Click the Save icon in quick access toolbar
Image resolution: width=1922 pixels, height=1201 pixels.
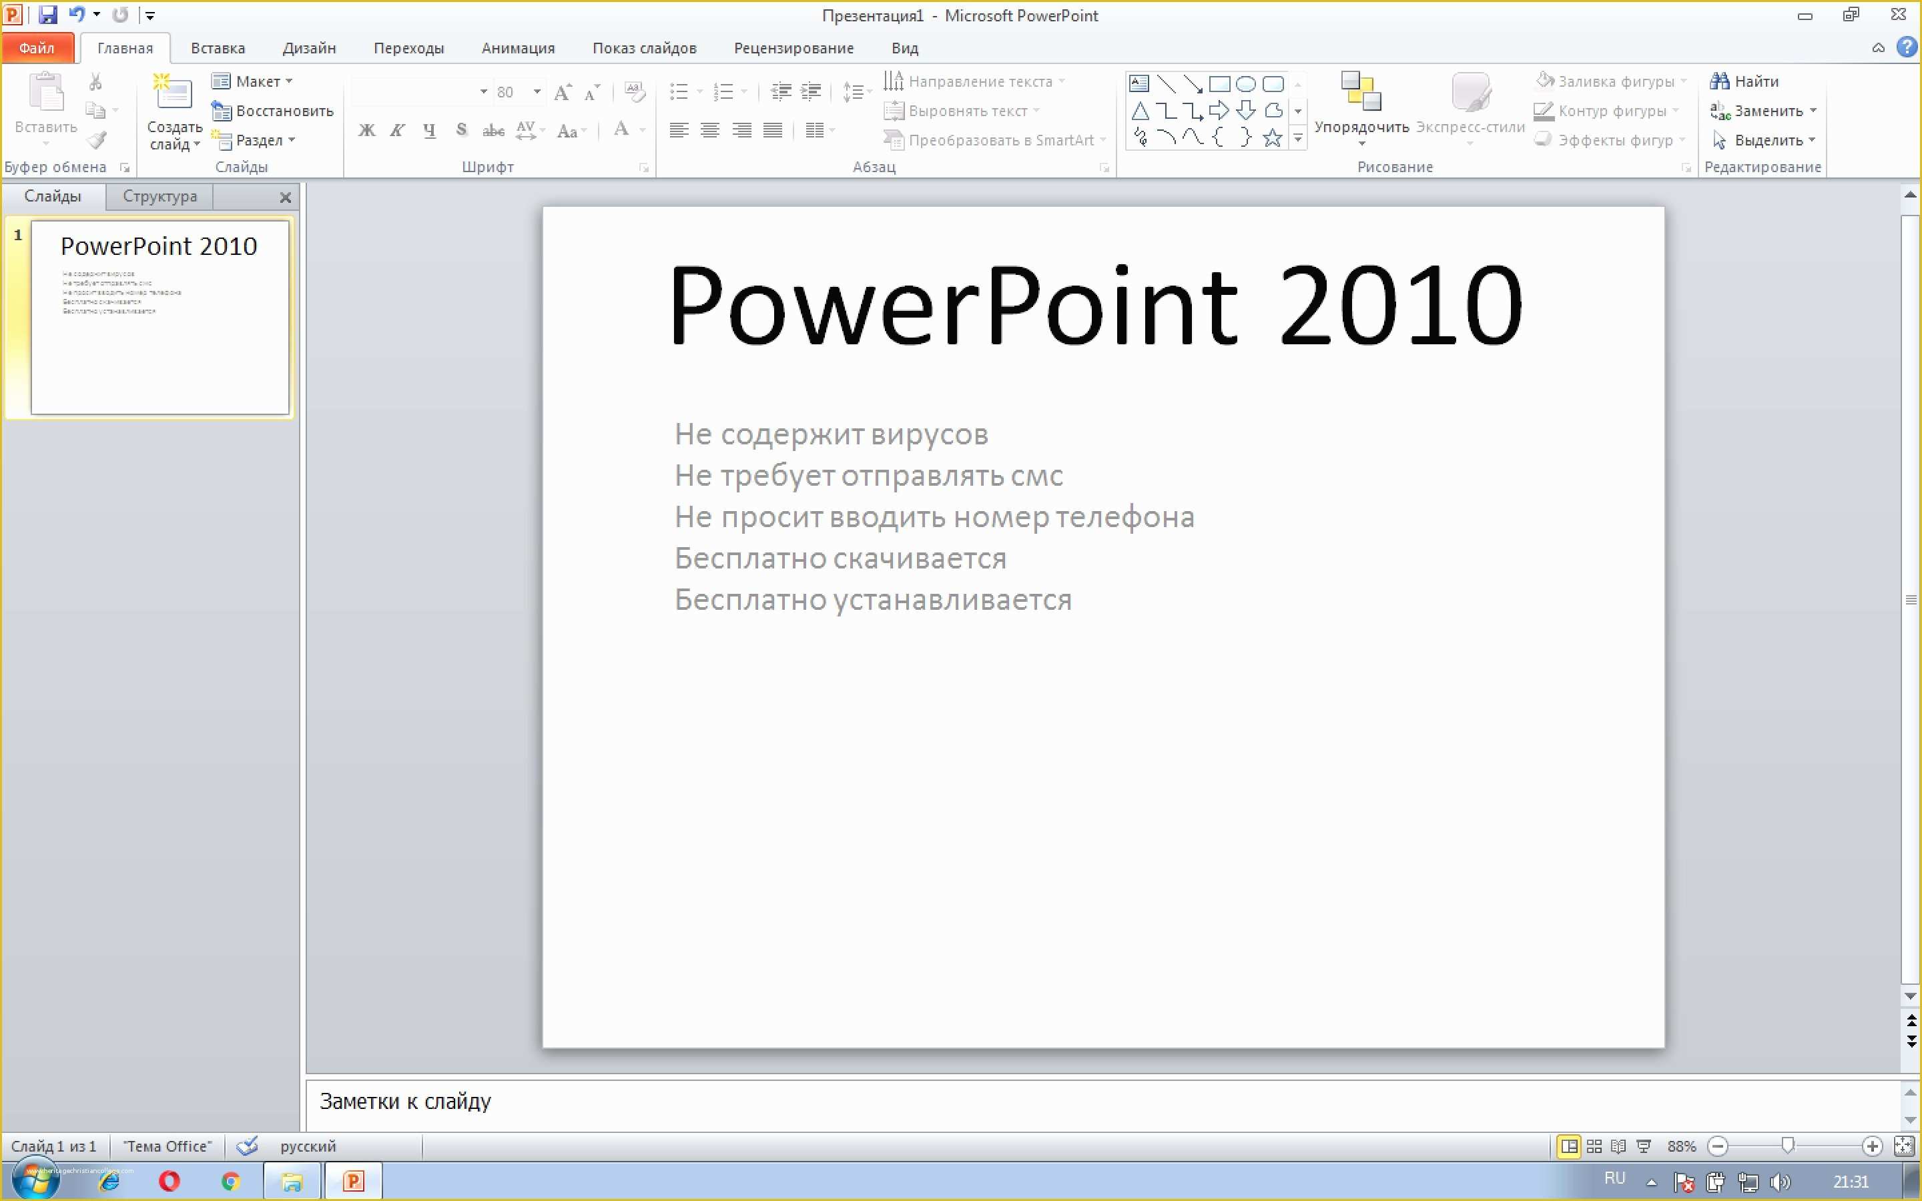[47, 14]
